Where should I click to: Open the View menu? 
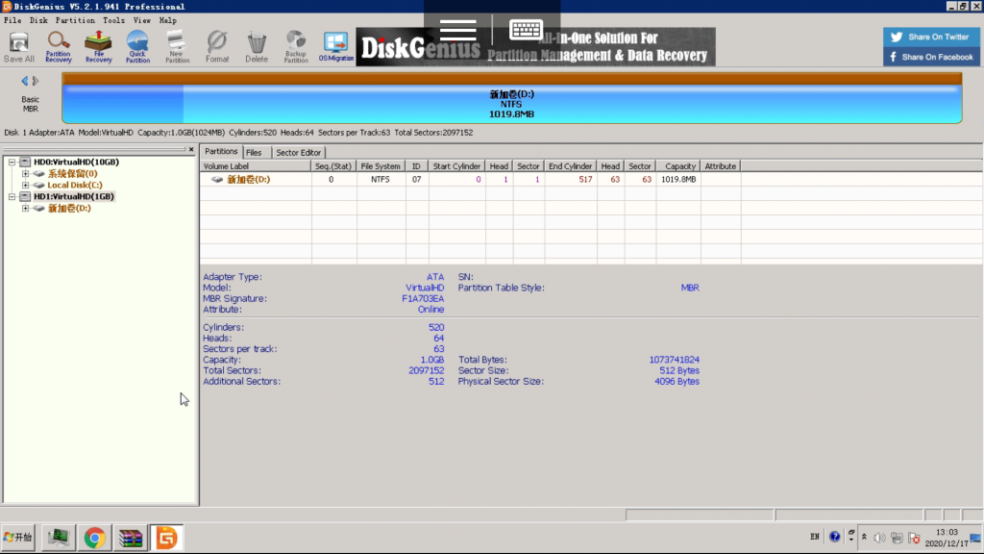(x=142, y=21)
